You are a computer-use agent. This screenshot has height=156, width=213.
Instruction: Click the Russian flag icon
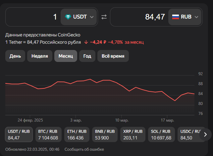pyautogui.click(x=176, y=17)
